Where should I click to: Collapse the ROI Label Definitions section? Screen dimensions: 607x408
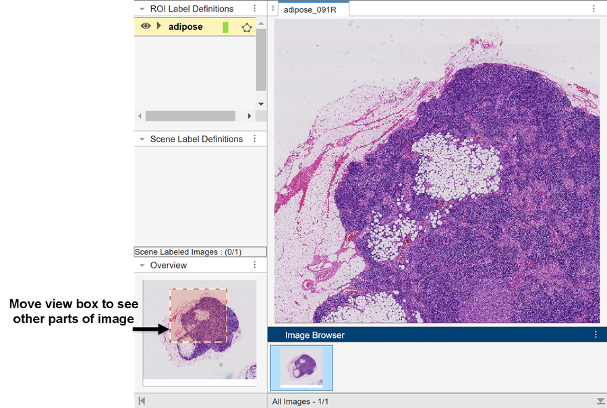[x=141, y=8]
